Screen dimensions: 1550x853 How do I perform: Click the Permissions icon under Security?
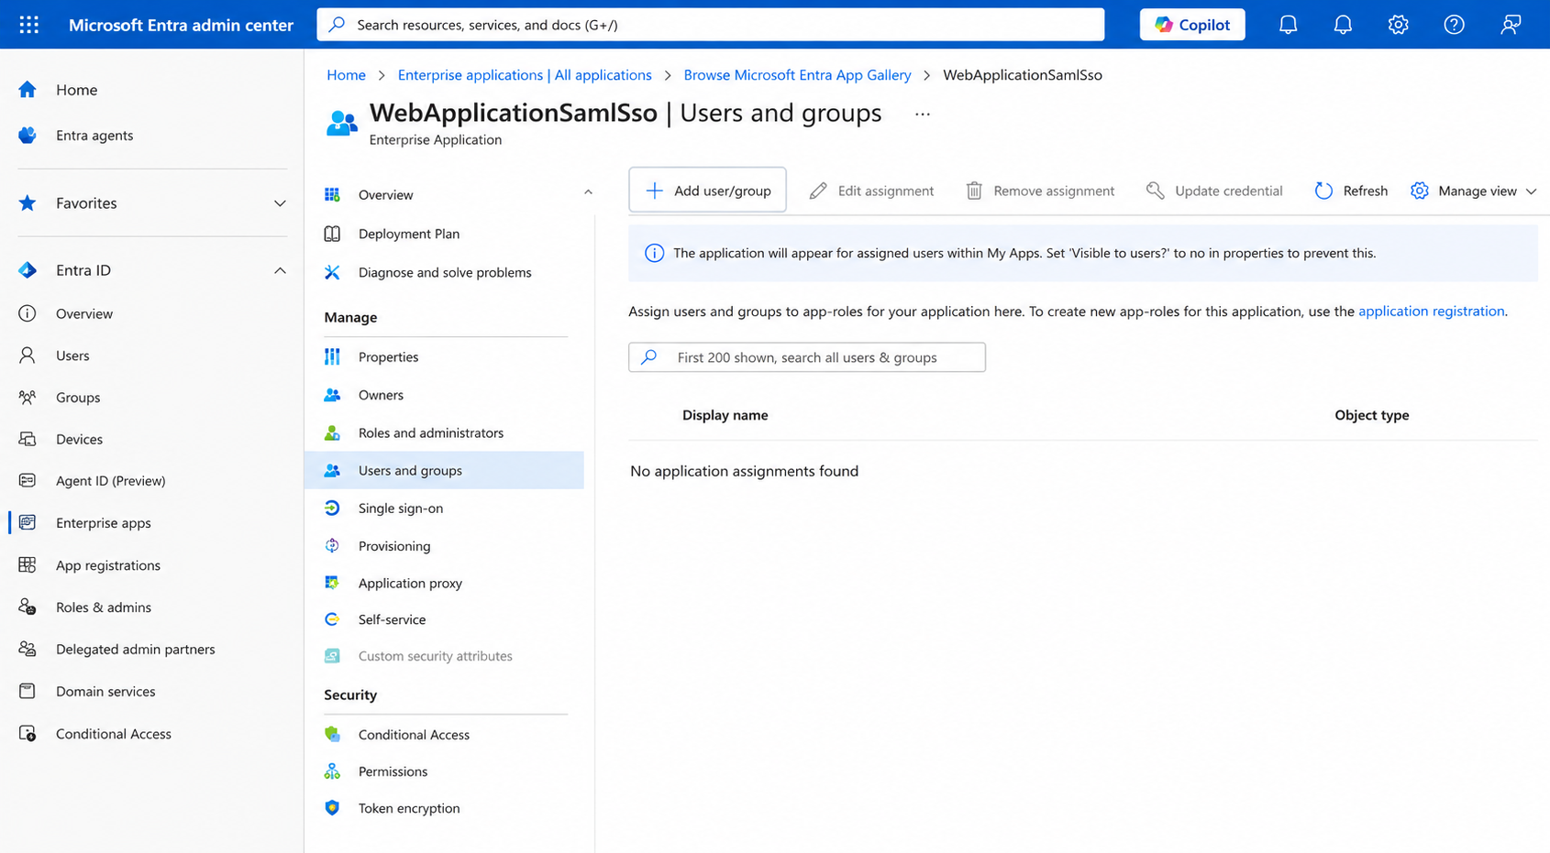click(332, 771)
